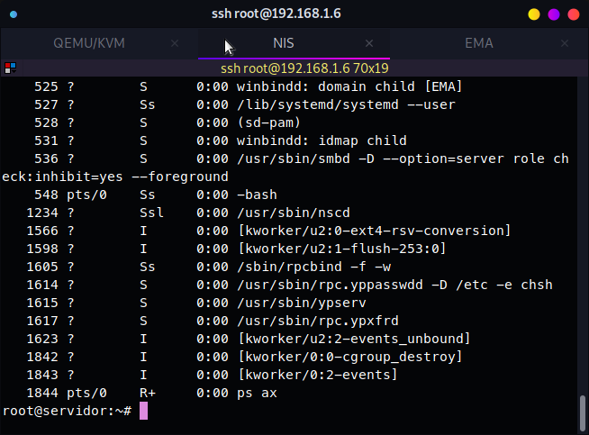
Task: Switch to the QEMU/KVM tab
Action: (x=89, y=43)
